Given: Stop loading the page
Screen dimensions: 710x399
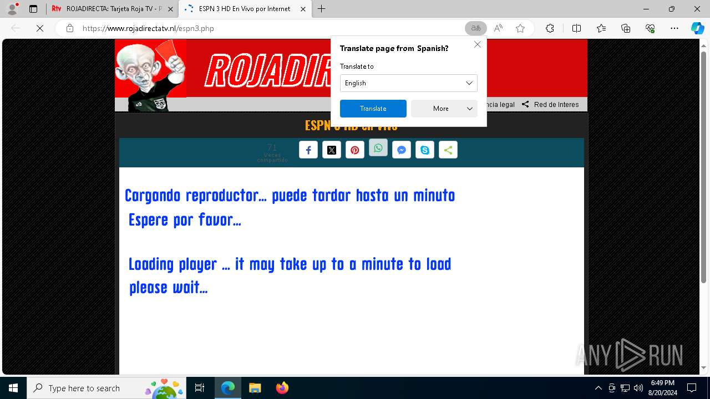Looking at the screenshot, I should point(40,28).
